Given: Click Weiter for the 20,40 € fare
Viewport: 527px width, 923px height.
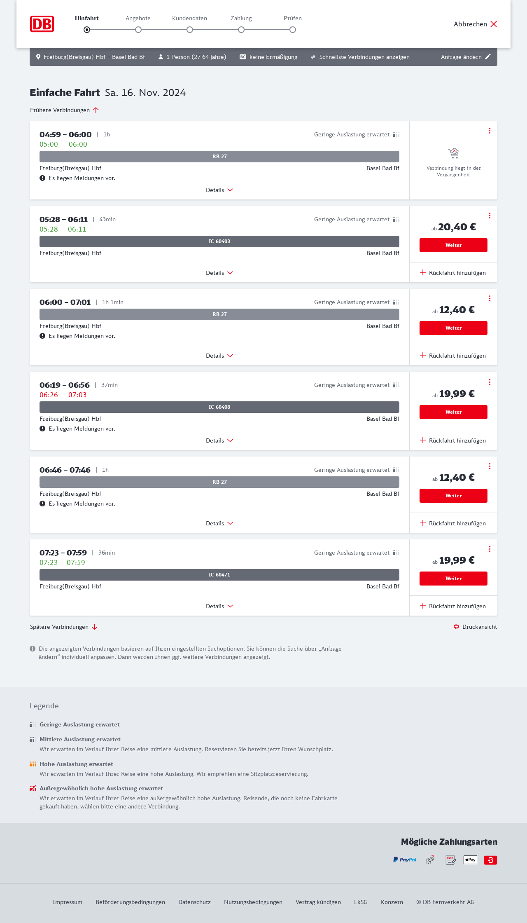Looking at the screenshot, I should (453, 245).
